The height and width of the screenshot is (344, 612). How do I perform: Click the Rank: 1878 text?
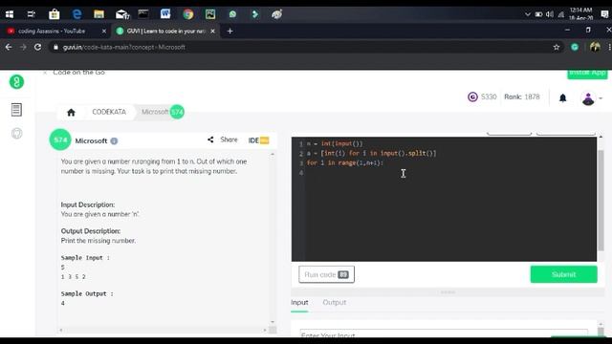click(x=522, y=97)
